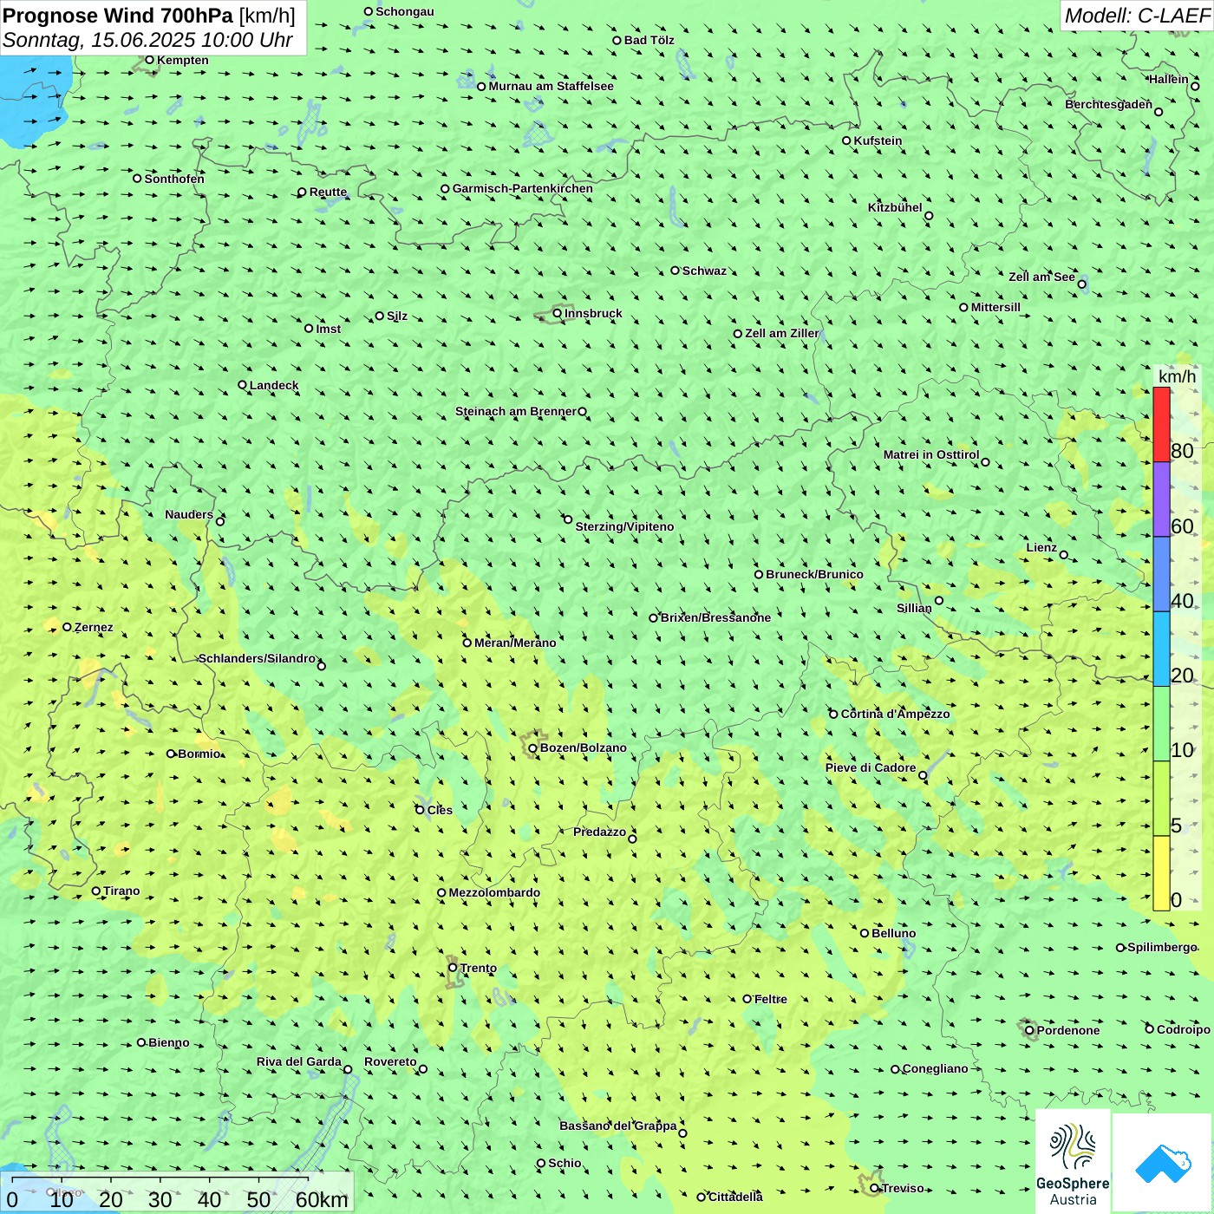Click the GeoSphere Austria logo
The height and width of the screenshot is (1214, 1214).
[x=1073, y=1162]
